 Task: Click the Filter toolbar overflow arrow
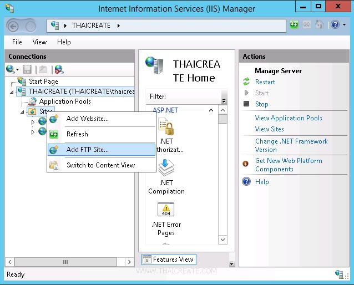(224, 101)
